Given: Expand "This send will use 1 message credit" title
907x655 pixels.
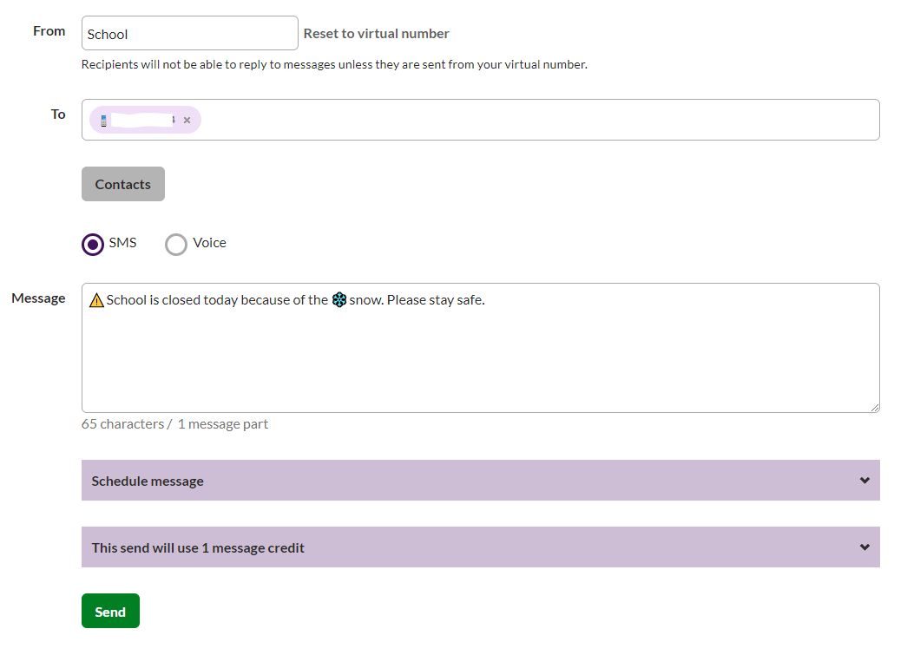Looking at the screenshot, I should pos(198,548).
